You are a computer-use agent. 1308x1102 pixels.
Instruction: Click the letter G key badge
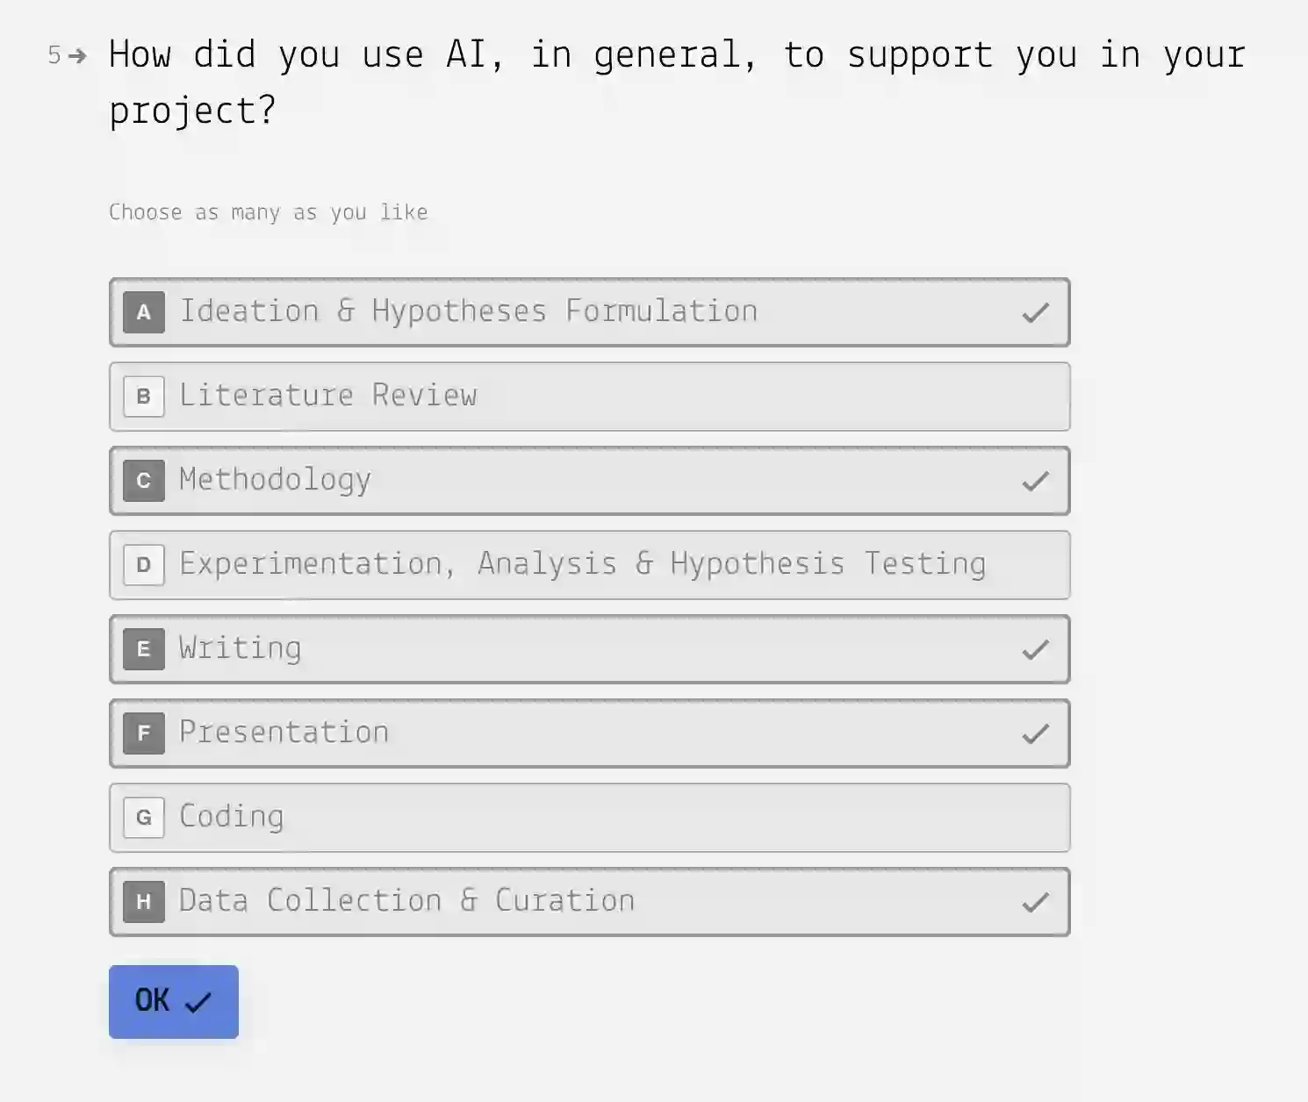[x=144, y=818]
